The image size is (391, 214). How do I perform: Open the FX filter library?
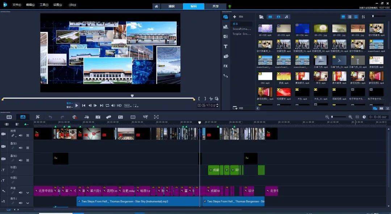226,66
